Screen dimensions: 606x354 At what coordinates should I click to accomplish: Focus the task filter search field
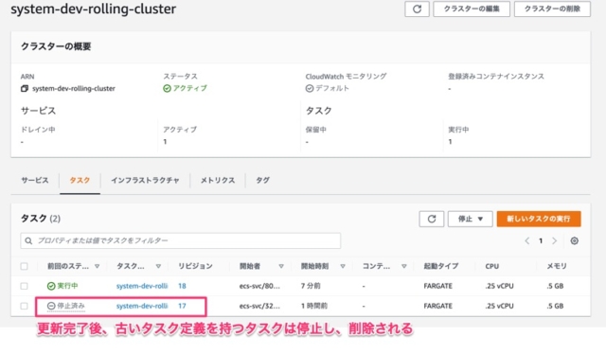coord(181,240)
